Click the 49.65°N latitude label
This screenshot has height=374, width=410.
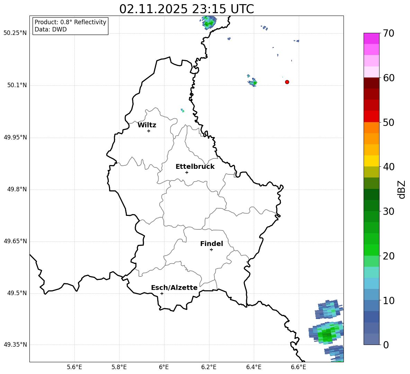[x=15, y=241]
